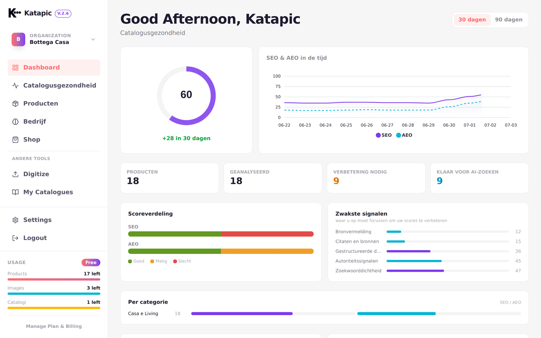Select Logout in the sidebar

54,238
